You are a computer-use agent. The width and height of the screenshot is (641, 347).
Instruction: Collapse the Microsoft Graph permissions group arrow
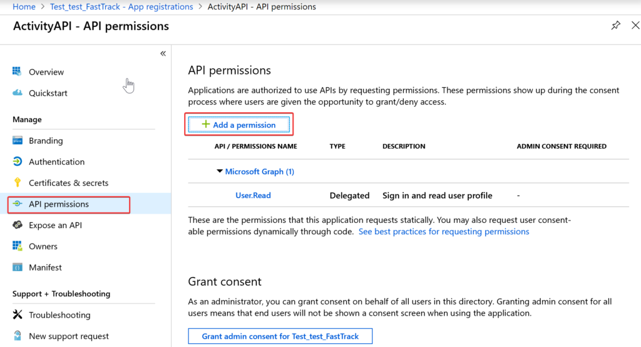click(x=220, y=171)
